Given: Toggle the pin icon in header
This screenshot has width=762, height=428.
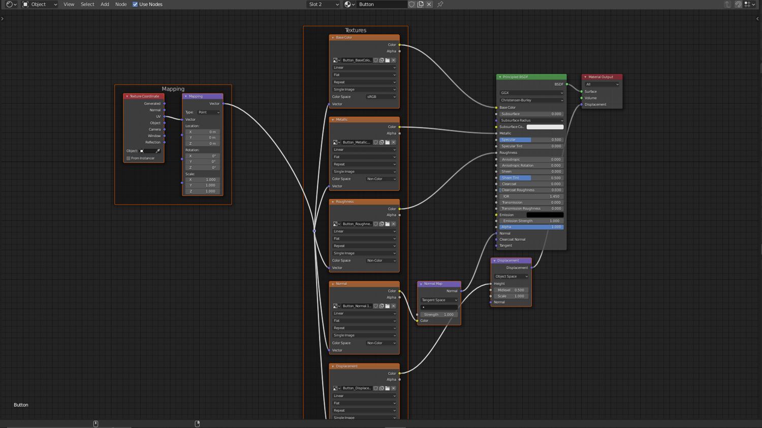Looking at the screenshot, I should click(x=440, y=5).
